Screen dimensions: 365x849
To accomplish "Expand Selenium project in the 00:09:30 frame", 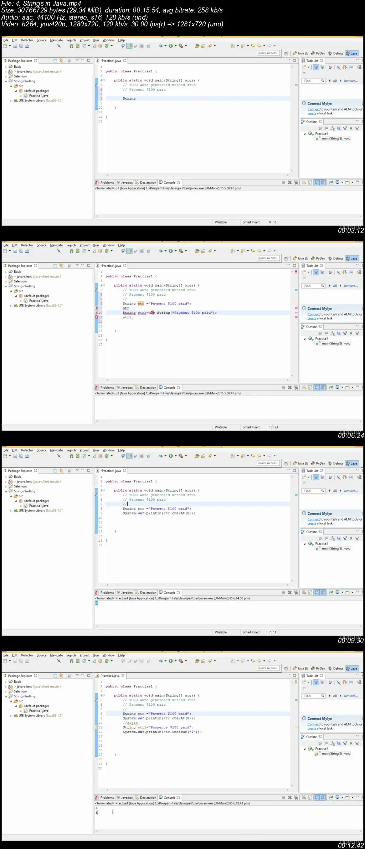I will click(6, 486).
